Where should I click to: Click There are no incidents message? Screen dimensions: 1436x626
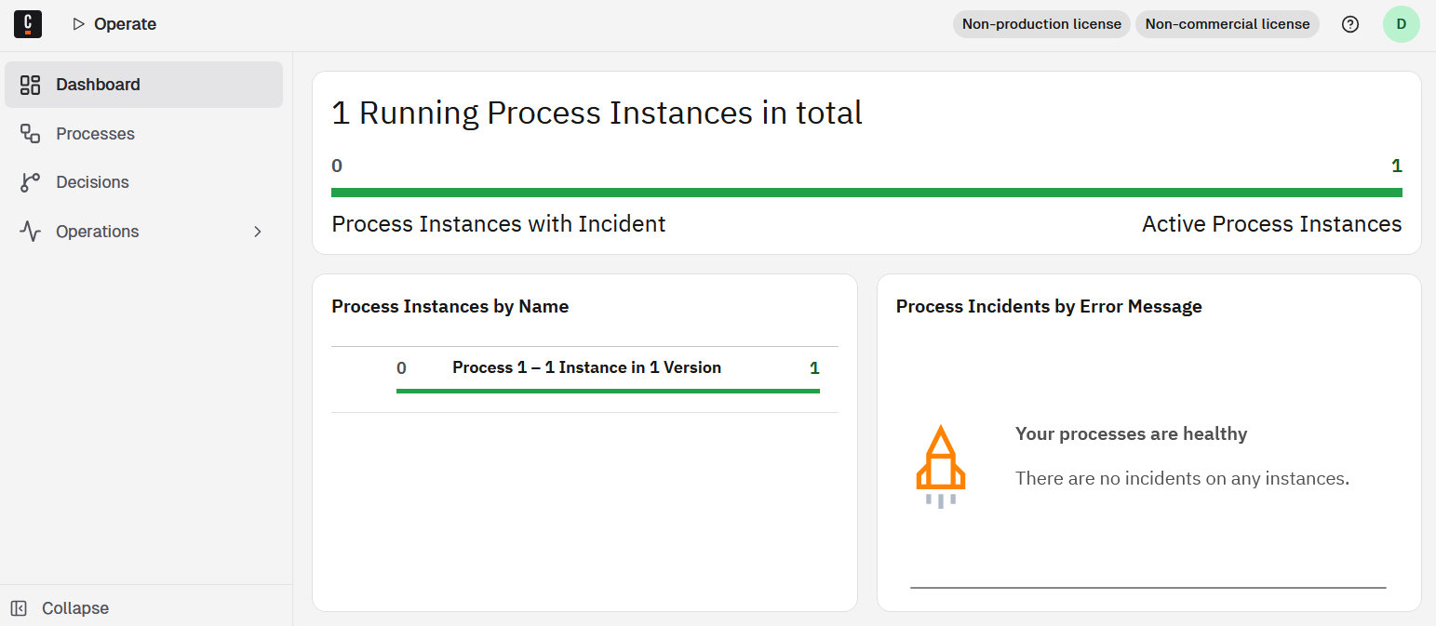[x=1182, y=479]
